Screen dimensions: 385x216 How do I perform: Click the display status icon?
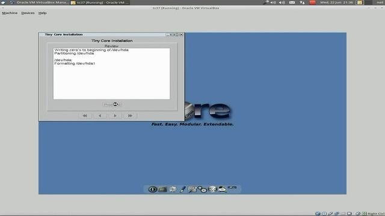(350, 214)
